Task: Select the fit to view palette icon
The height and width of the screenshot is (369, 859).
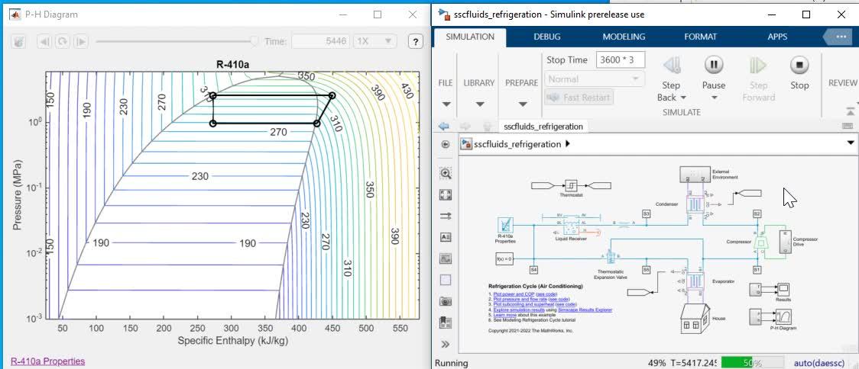Action: [446, 195]
